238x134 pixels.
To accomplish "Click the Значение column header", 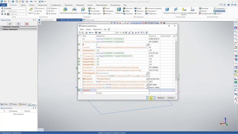I will click(x=154, y=36).
